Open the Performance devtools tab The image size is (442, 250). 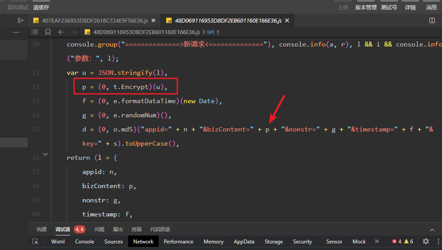pos(179,241)
